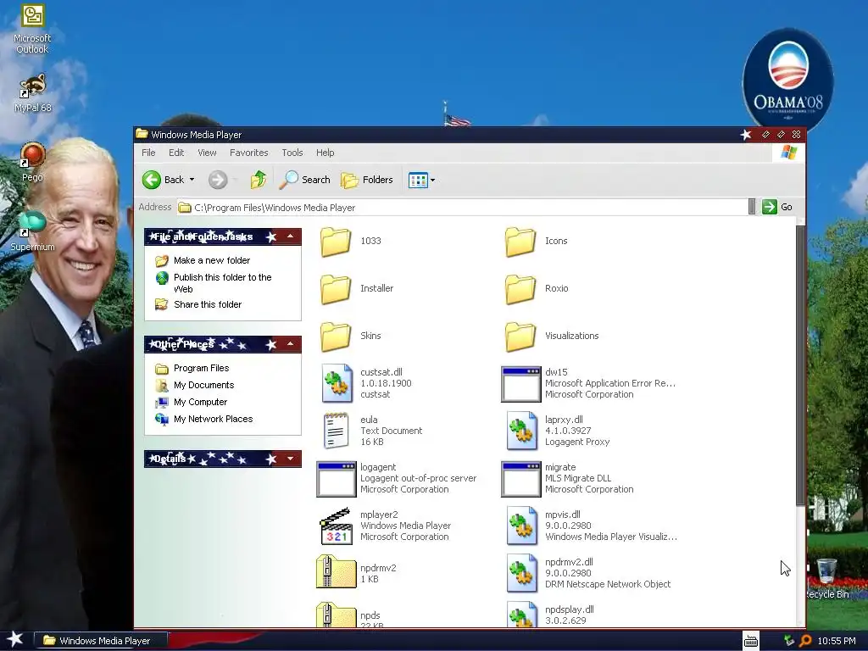
Task: Select the npdrmv2 zipped folder icon
Action: [336, 572]
